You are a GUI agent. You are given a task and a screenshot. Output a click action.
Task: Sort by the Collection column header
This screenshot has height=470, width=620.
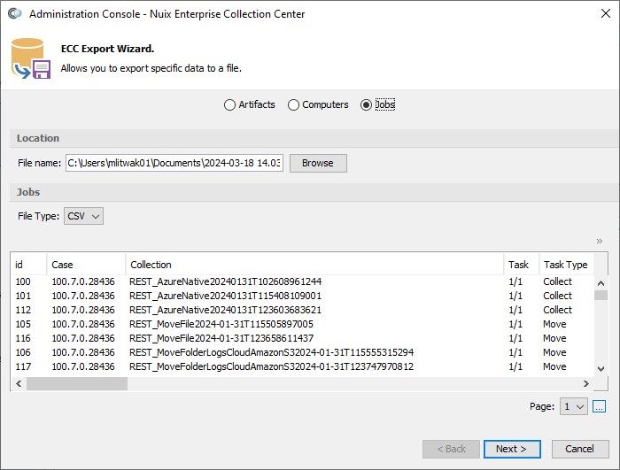click(314, 265)
